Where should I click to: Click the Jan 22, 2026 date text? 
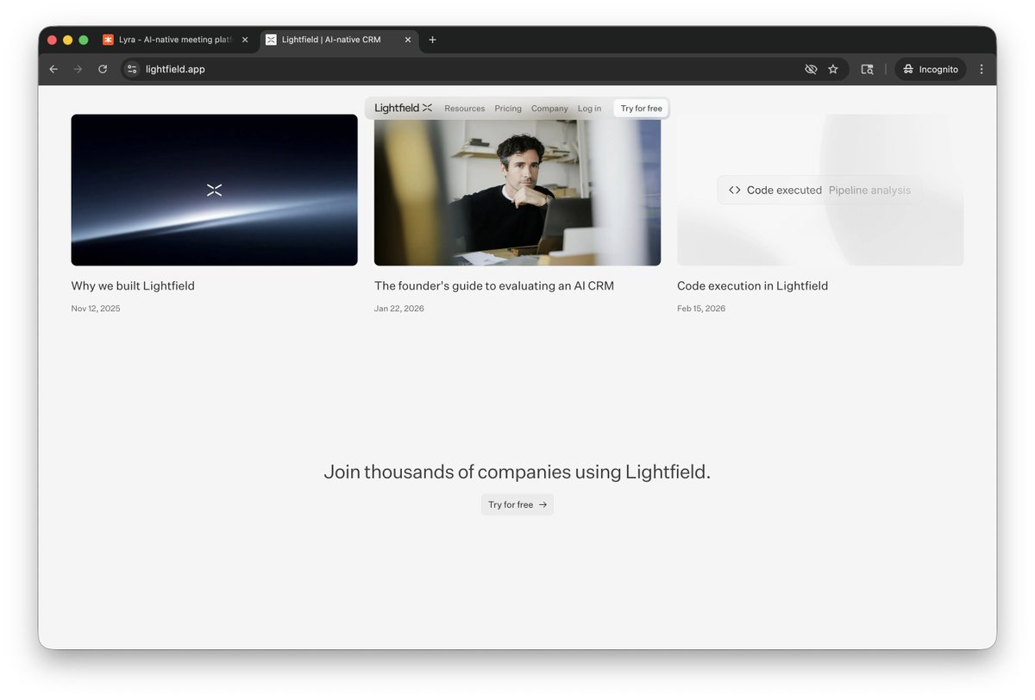click(399, 309)
